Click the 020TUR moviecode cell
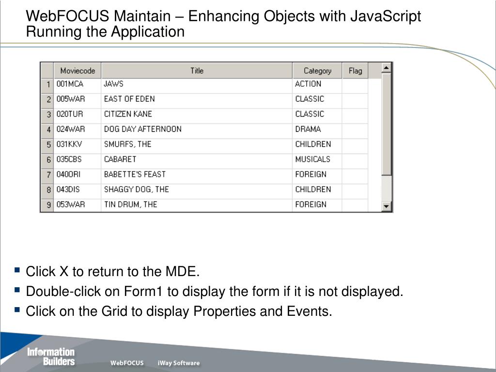This screenshot has height=372, width=496. tap(77, 116)
